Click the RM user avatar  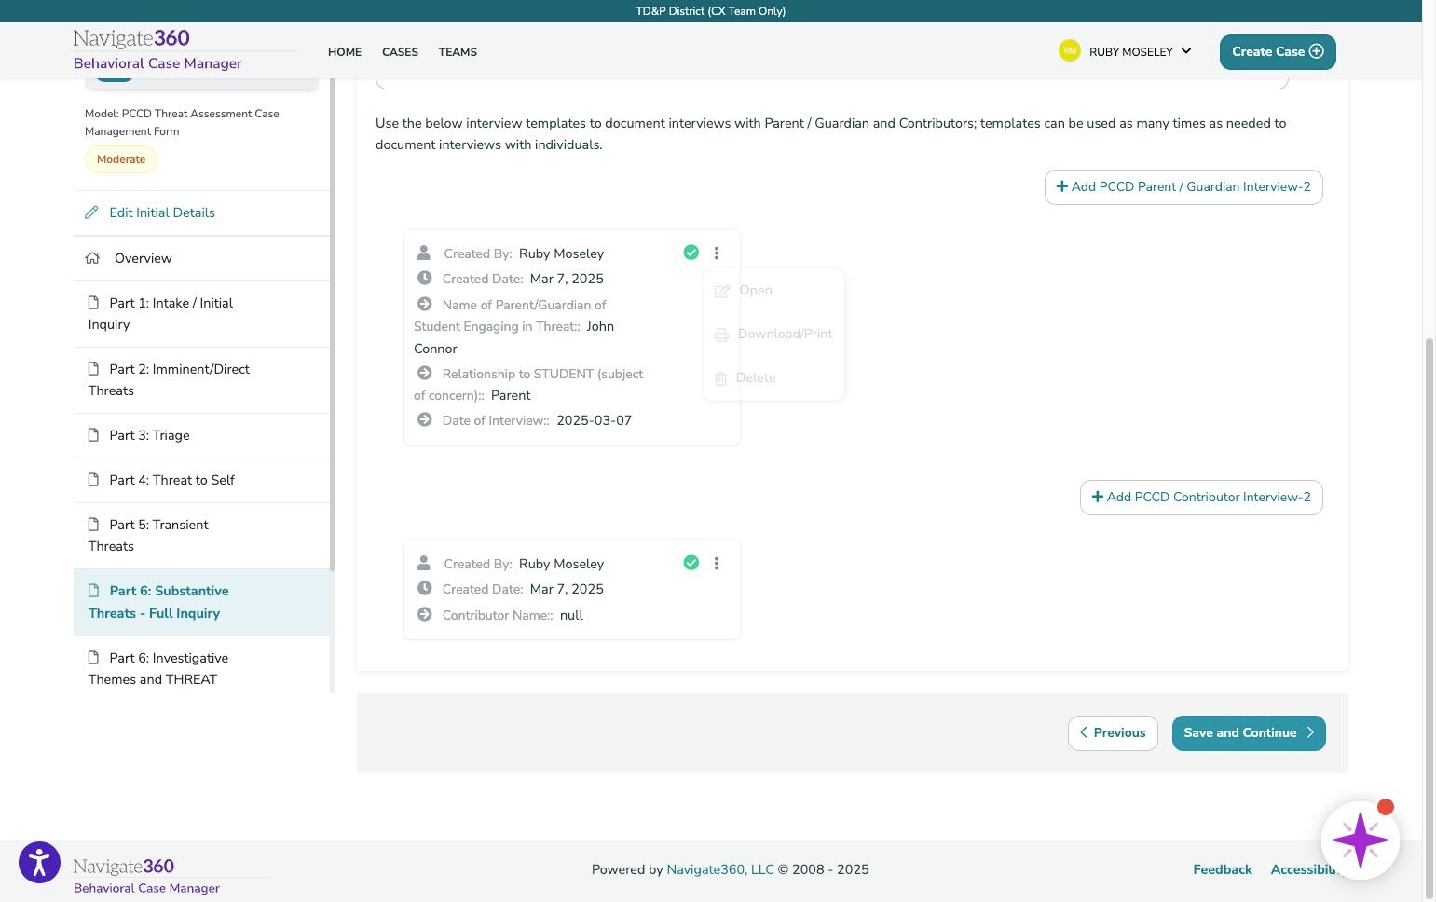click(1069, 51)
